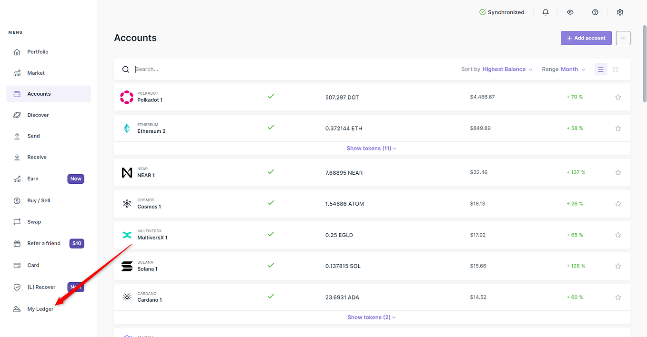Open Portfolio in the menu
The image size is (647, 337).
point(49,52)
